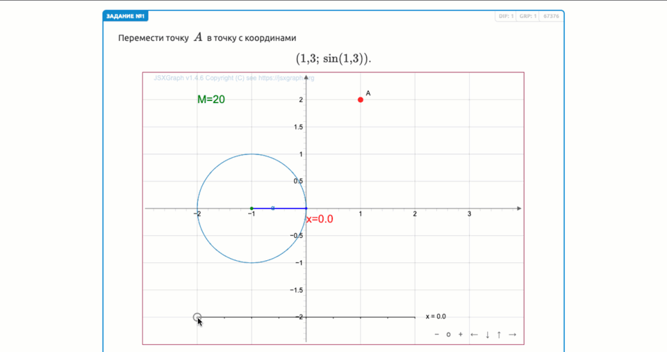
Task: Click the zoom in plus icon
Action: pyautogui.click(x=460, y=335)
